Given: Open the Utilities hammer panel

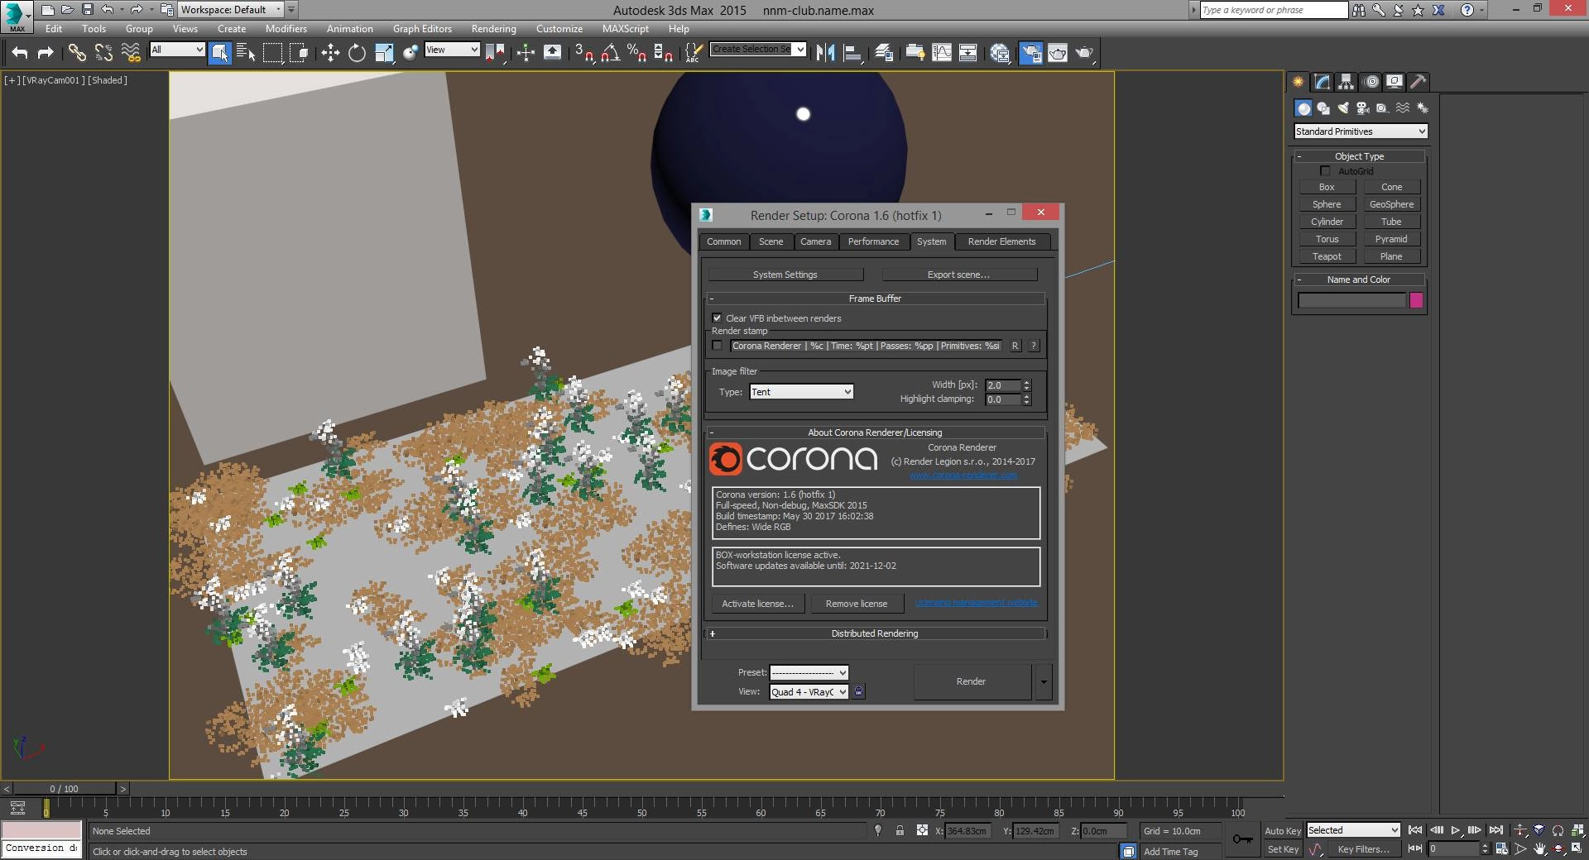Looking at the screenshot, I should [x=1419, y=81].
